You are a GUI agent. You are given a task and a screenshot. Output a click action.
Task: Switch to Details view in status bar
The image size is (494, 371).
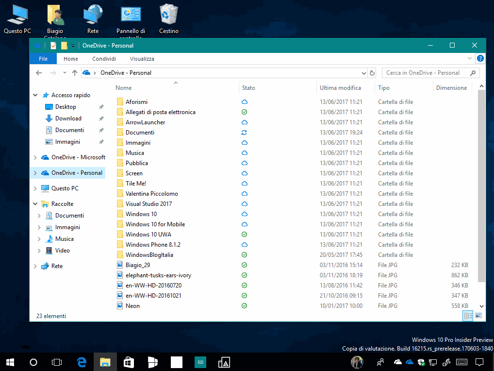pyautogui.click(x=468, y=316)
